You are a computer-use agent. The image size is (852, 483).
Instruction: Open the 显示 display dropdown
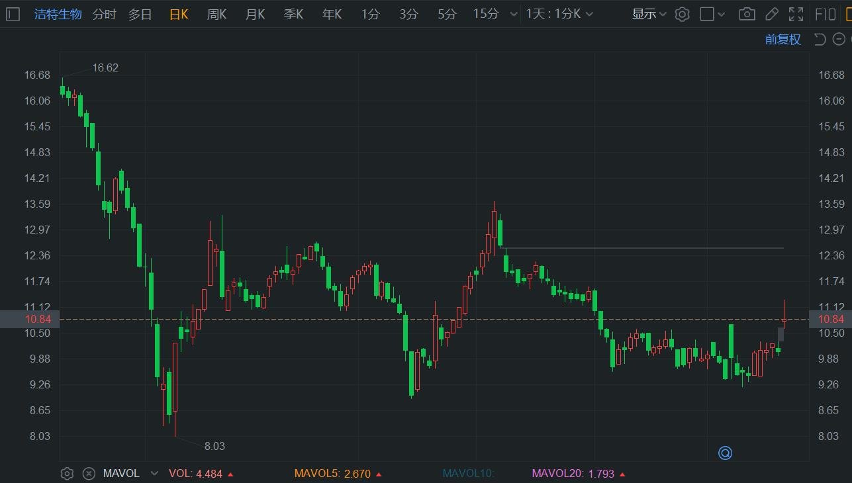[649, 14]
